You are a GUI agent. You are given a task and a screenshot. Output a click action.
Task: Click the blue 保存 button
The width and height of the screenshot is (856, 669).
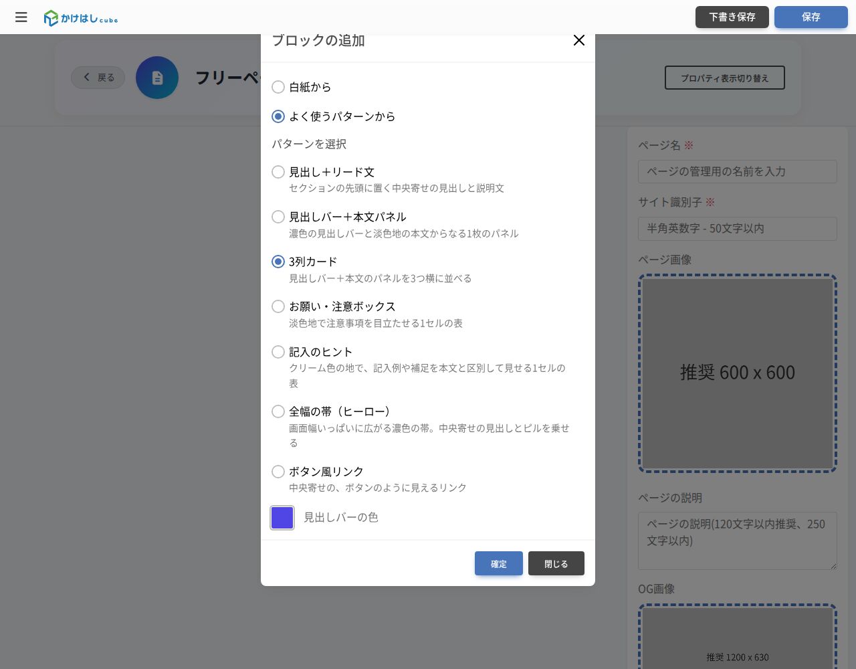[x=811, y=17]
